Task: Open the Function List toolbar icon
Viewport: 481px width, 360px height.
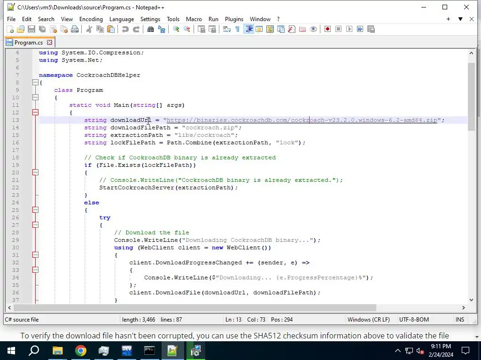Action: pyautogui.click(x=292, y=29)
